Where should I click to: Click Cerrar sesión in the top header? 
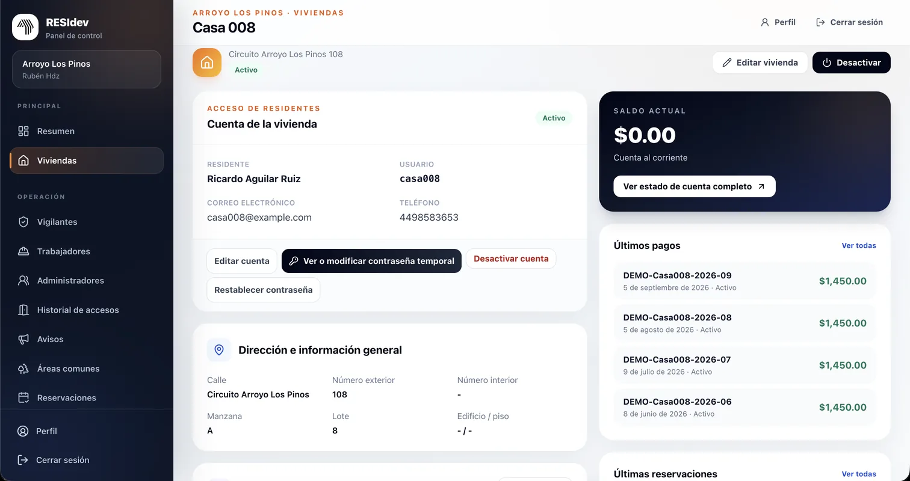849,22
